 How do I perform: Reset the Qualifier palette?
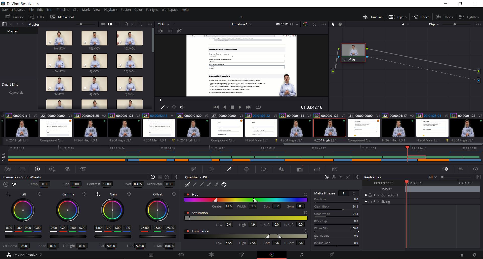coord(357,177)
